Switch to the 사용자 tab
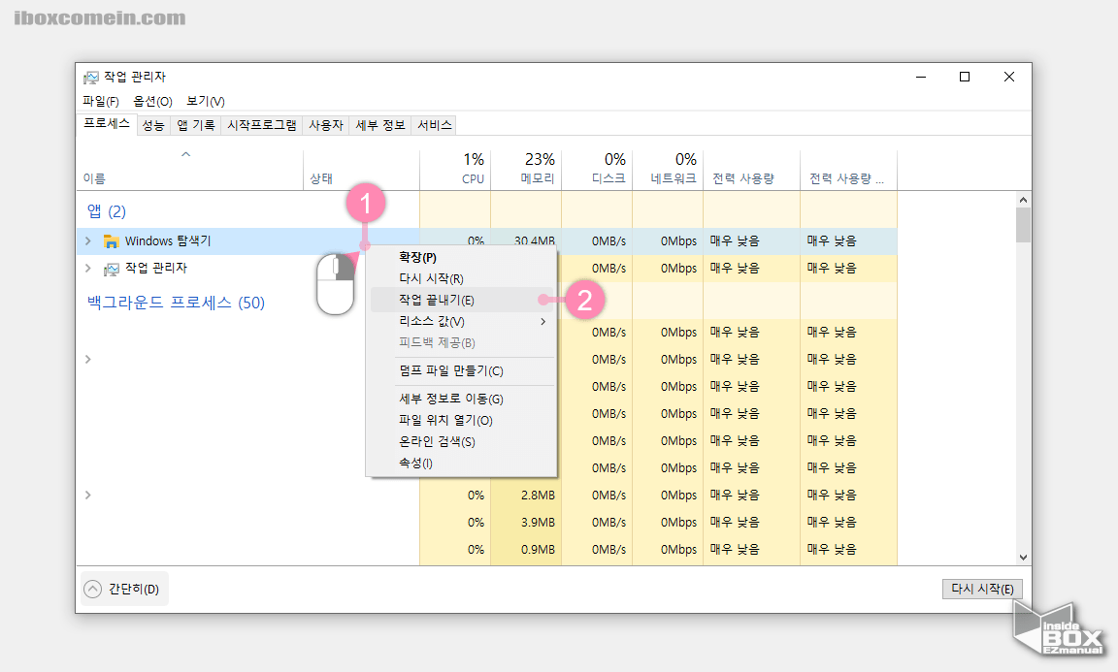This screenshot has width=1118, height=672. coord(325,124)
